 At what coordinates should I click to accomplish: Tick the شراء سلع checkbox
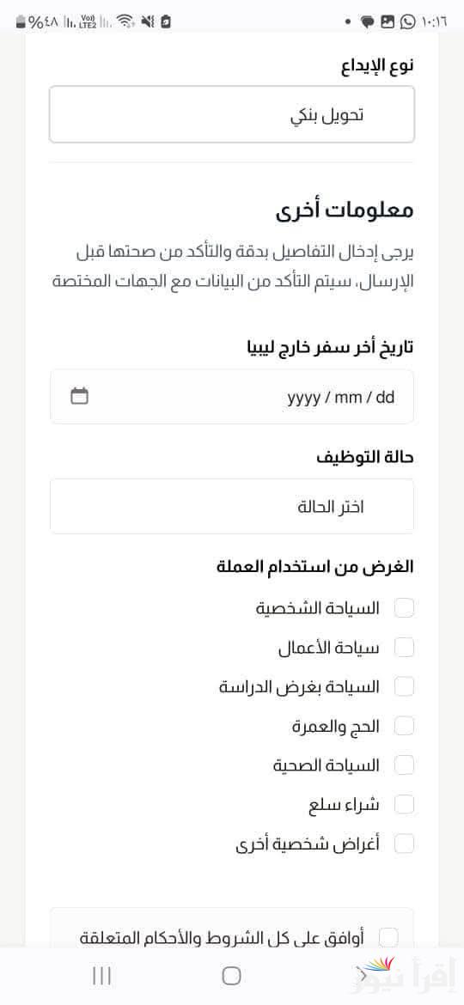404,804
